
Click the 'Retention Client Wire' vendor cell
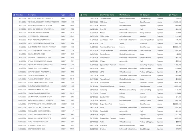(107, 47)
